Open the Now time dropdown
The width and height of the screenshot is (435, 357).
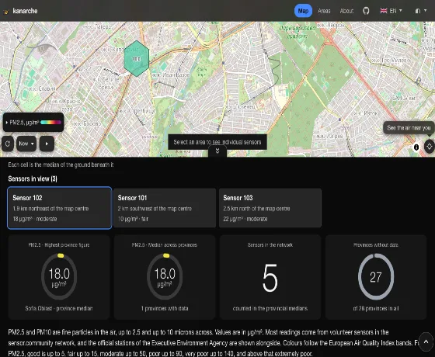(x=26, y=144)
